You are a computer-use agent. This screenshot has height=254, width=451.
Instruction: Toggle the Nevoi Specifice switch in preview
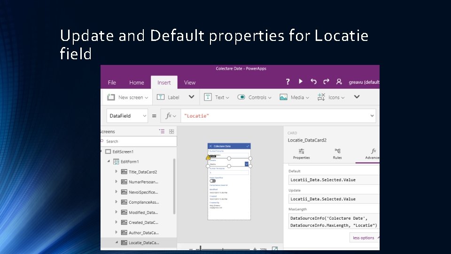213,181
